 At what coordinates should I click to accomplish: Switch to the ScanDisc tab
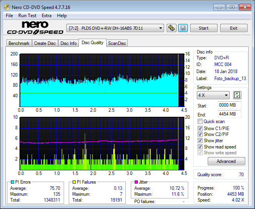[x=117, y=43]
